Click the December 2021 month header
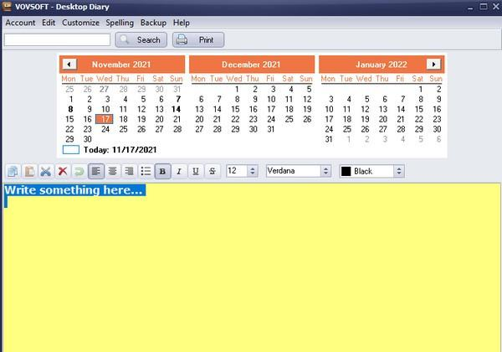This screenshot has width=502, height=352. tap(251, 65)
